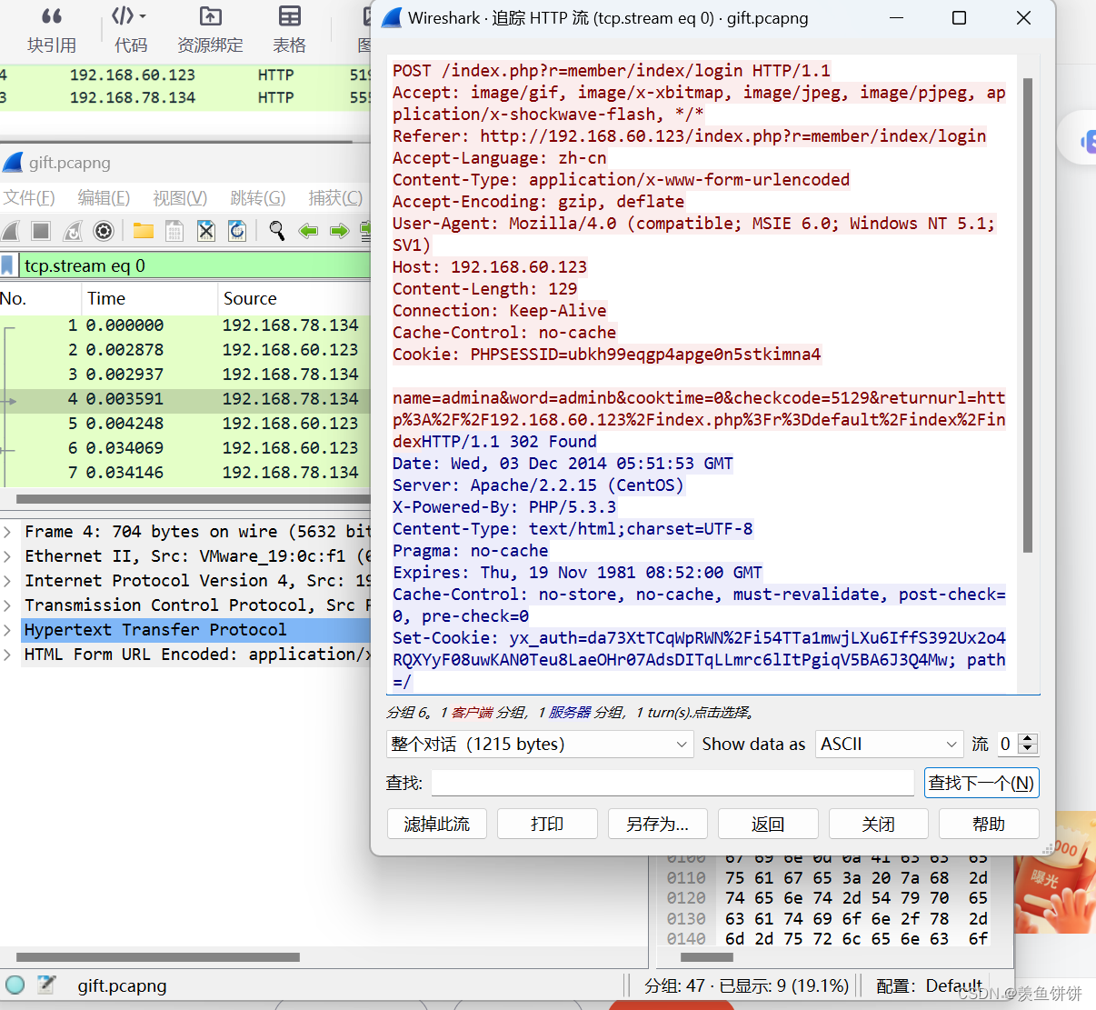This screenshot has height=1010, width=1096.
Task: Click the 配置: Default profile in status bar
Action: [x=929, y=985]
